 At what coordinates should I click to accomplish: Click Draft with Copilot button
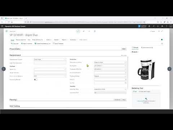click(145, 91)
